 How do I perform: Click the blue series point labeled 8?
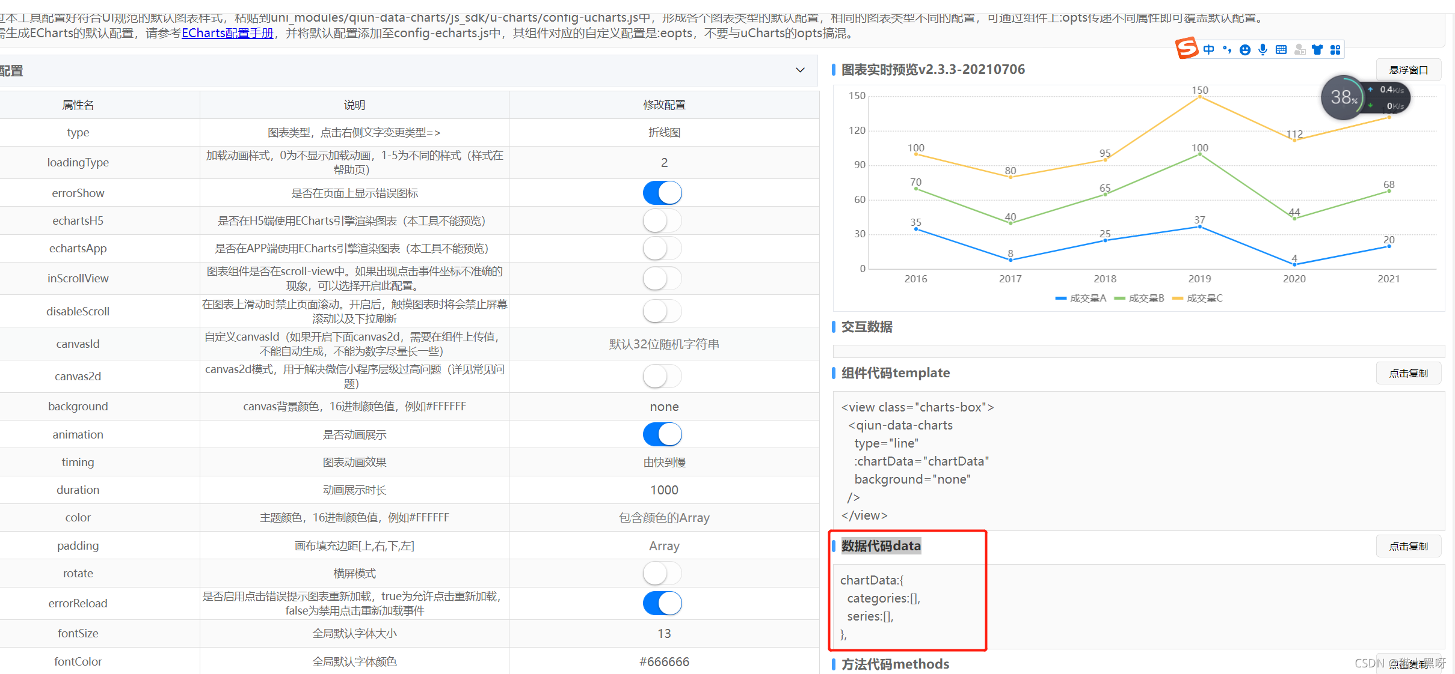(x=1011, y=260)
